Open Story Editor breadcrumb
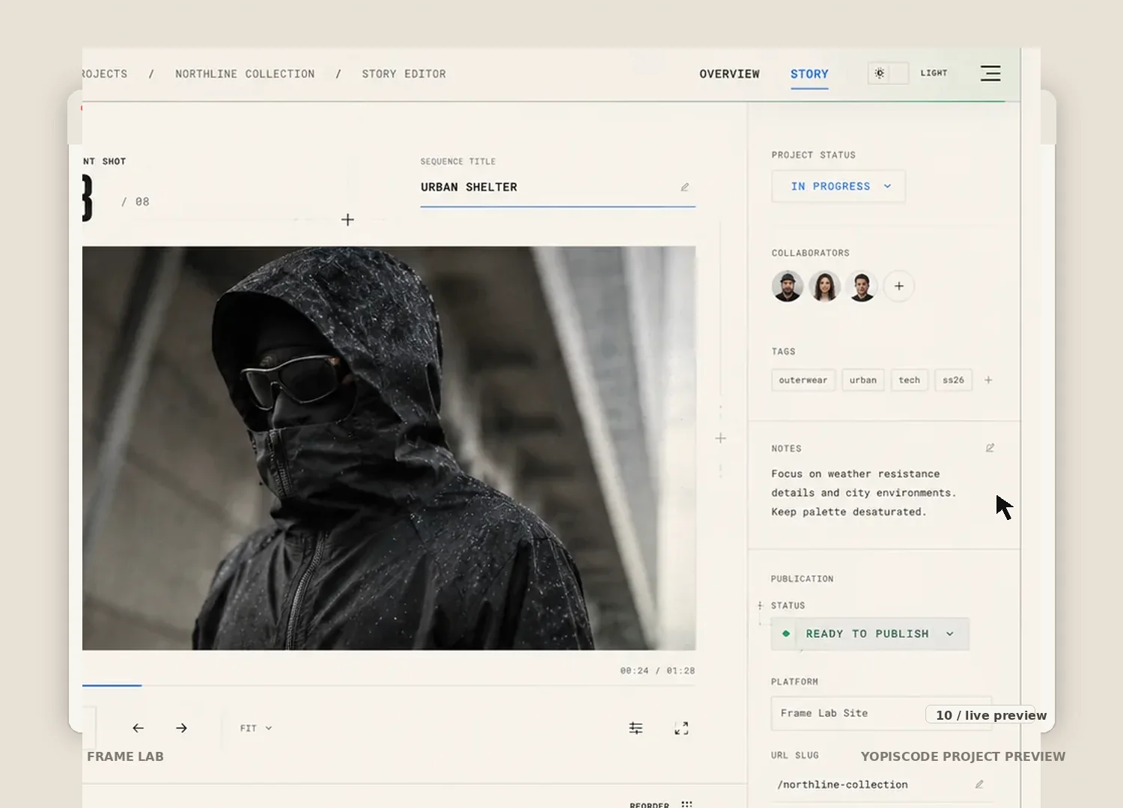Image resolution: width=1123 pixels, height=808 pixels. pos(404,74)
